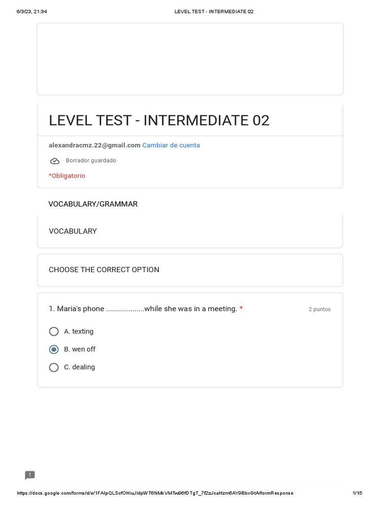The width and height of the screenshot is (379, 505).
Task: Choose the 'B. wen off' radio option
Action: (54, 349)
